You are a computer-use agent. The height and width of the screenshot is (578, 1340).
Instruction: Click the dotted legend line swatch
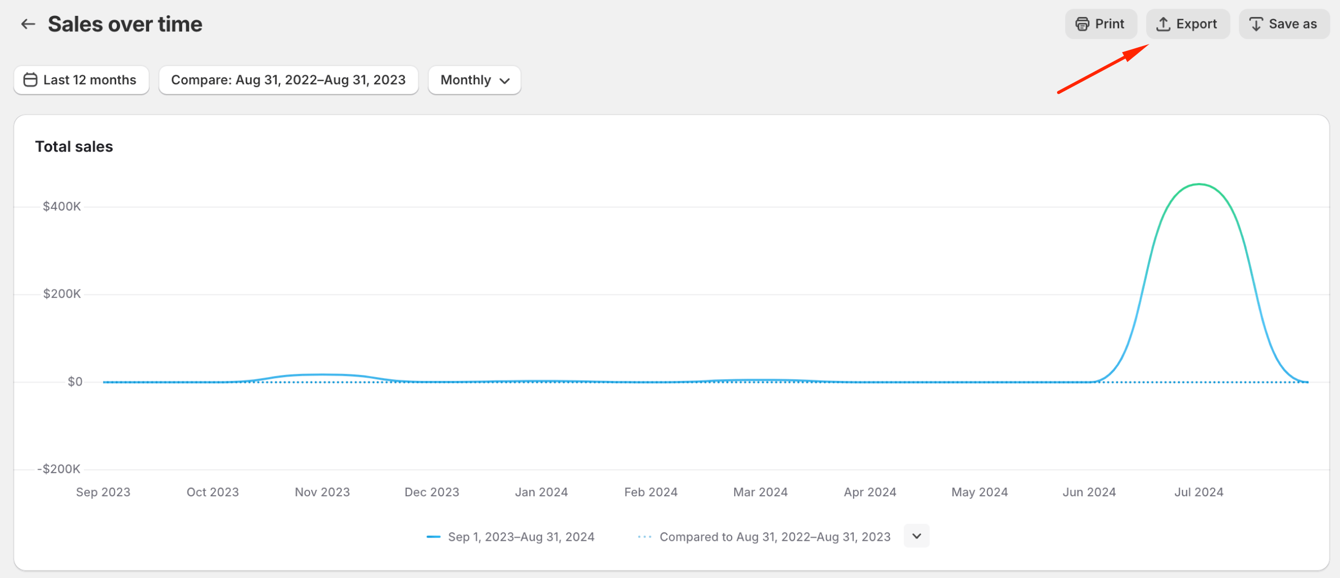coord(644,537)
